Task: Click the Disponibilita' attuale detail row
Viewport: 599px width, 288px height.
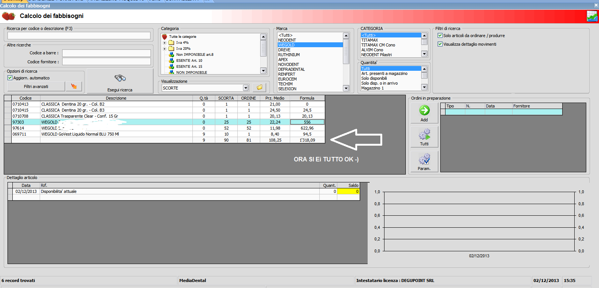Action: pos(184,191)
